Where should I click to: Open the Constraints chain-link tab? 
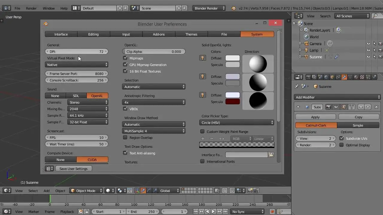click(x=338, y=77)
